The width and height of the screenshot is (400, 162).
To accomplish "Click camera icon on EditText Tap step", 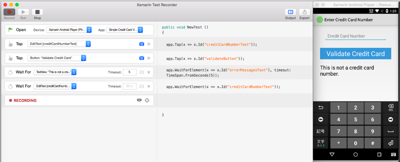I will [x=141, y=44].
